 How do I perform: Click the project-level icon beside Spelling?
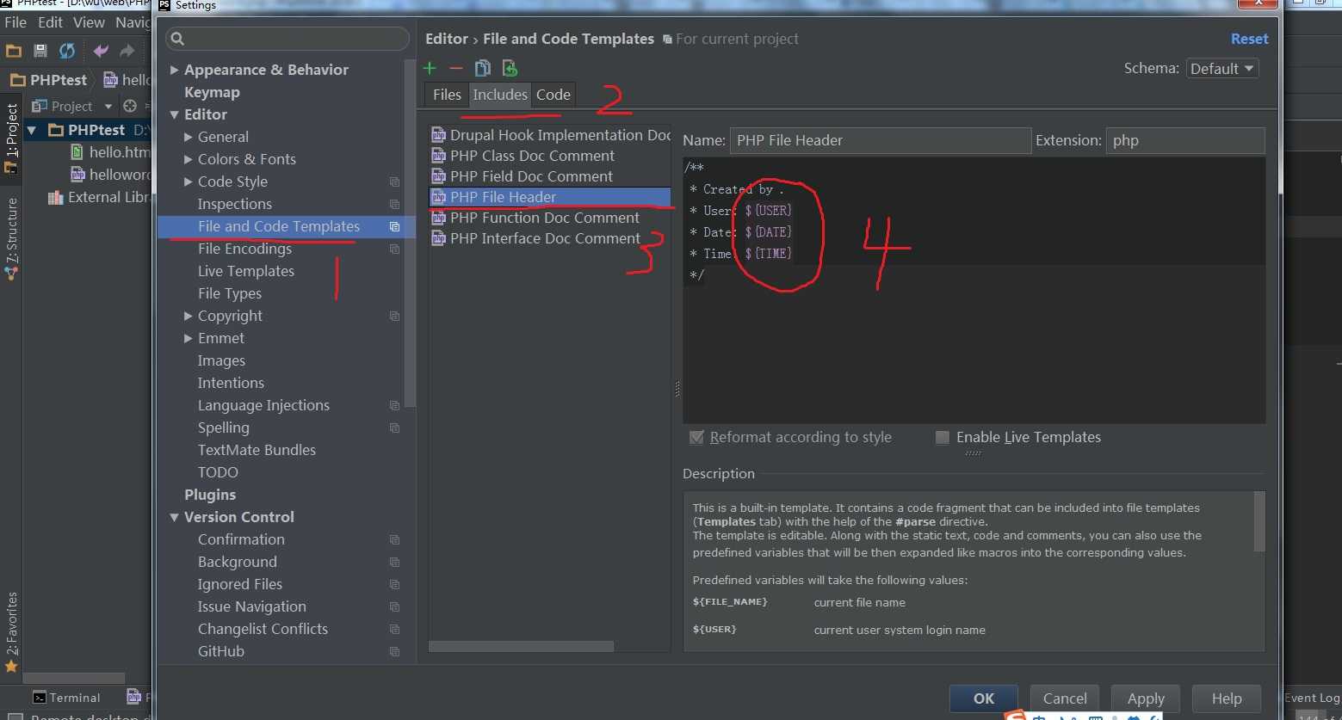[394, 428]
